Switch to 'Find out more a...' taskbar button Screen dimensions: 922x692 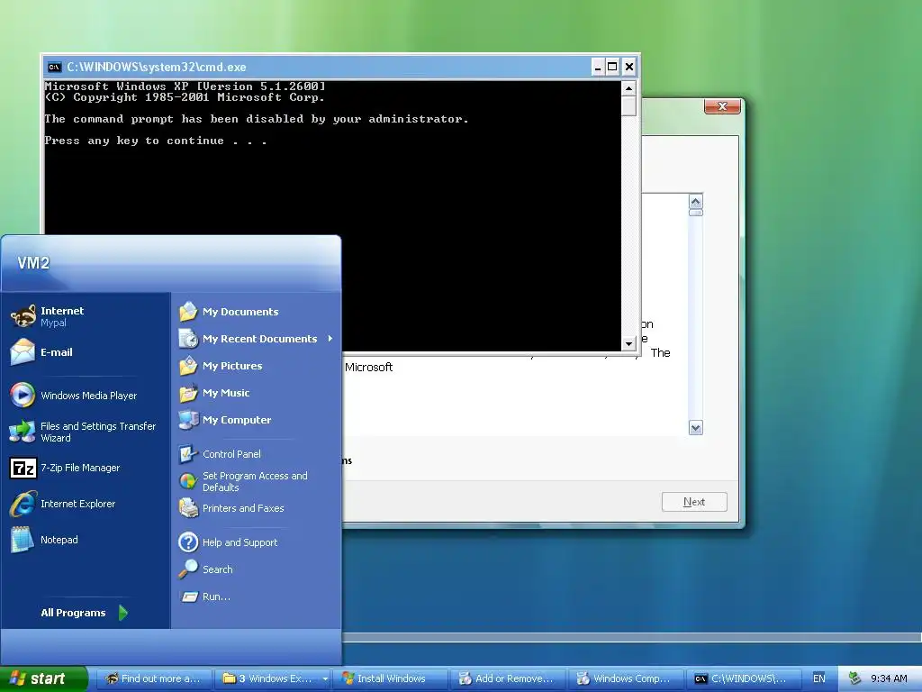coord(152,678)
